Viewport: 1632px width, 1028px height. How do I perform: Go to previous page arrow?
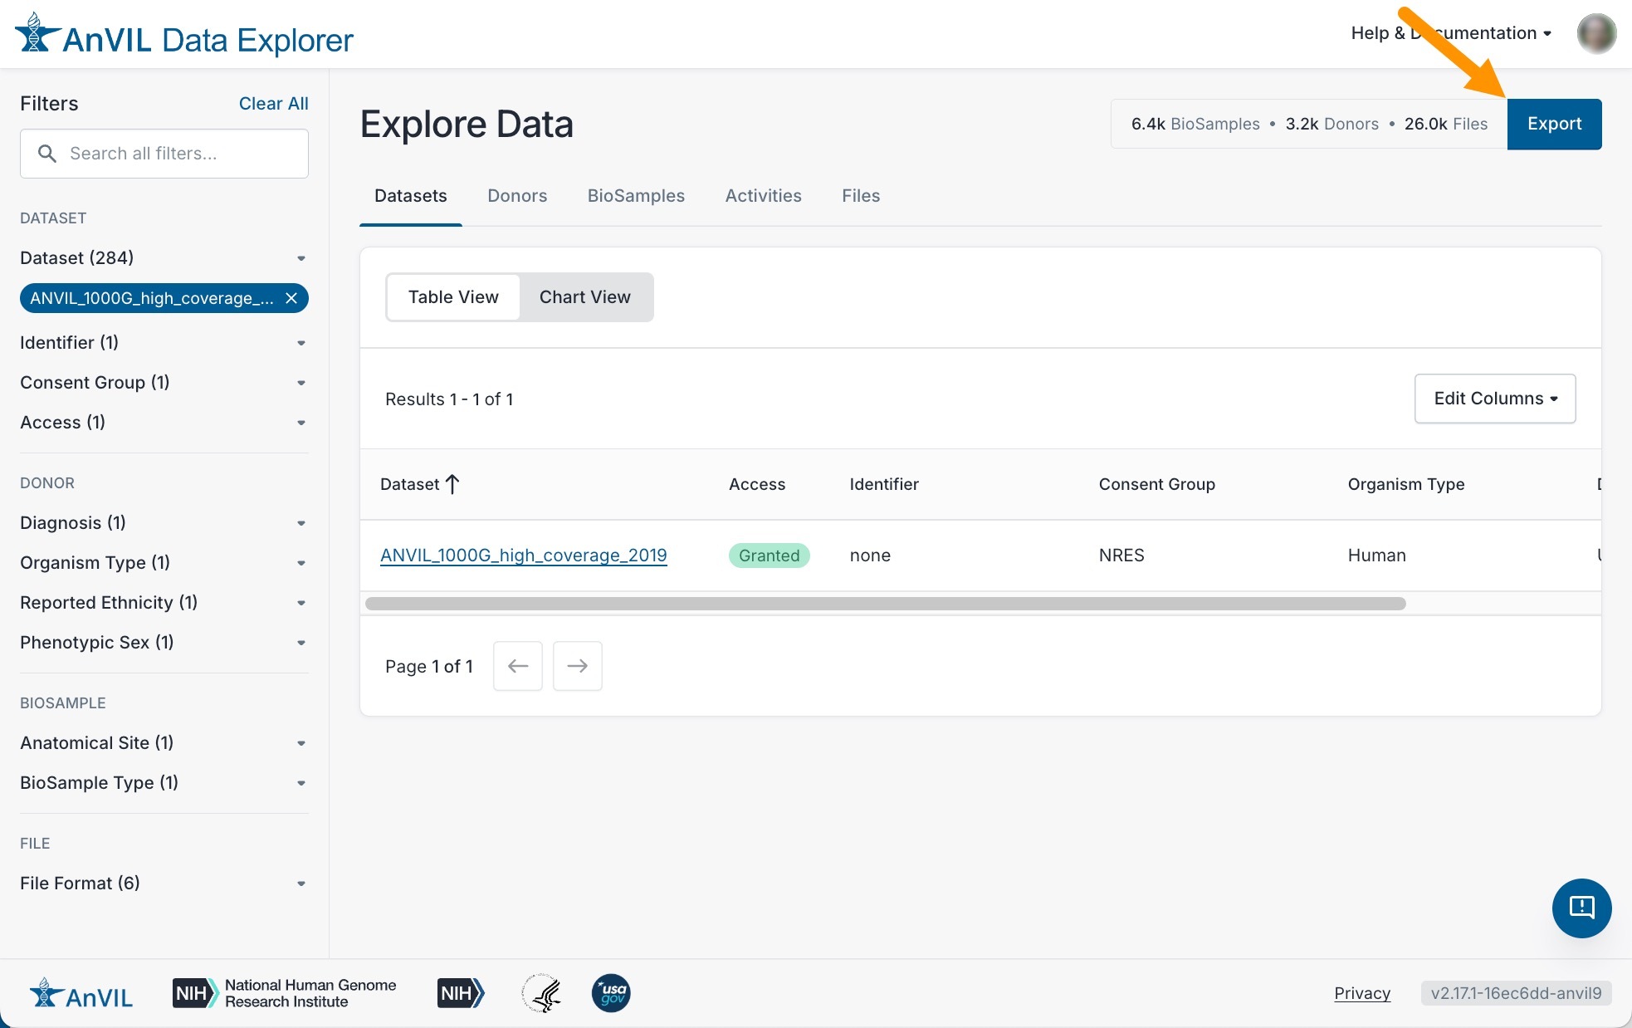(518, 666)
